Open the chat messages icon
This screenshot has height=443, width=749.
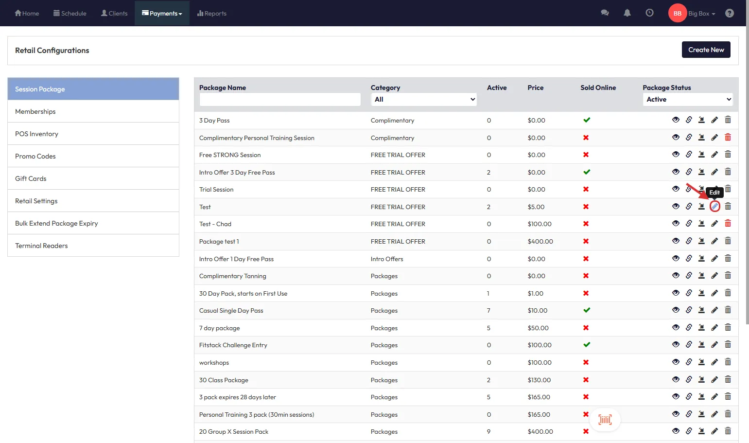point(605,13)
